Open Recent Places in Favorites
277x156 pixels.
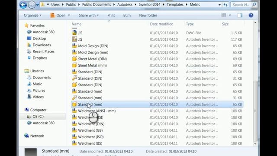pos(43,52)
